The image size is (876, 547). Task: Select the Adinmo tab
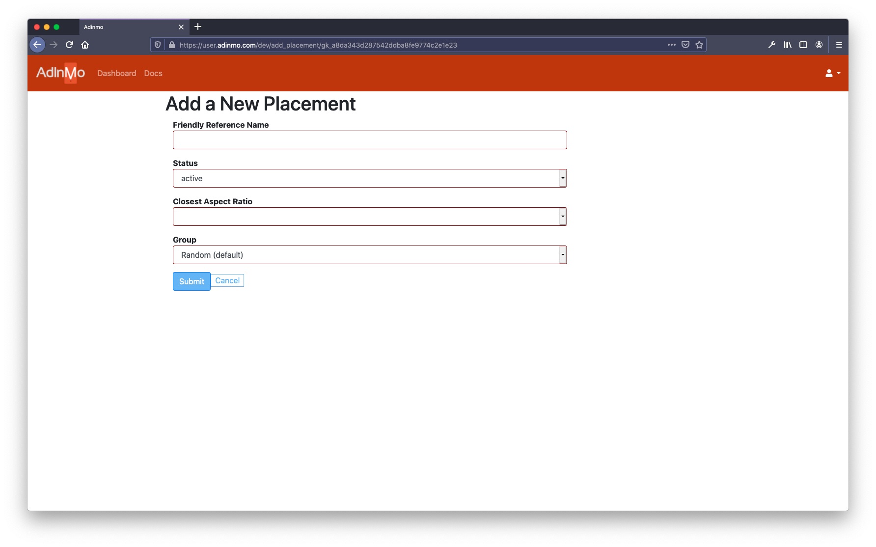click(x=133, y=27)
